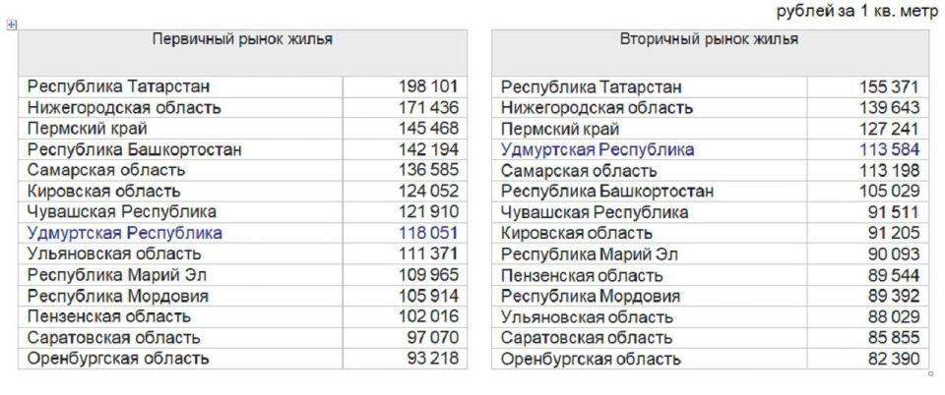Click 'Удмуртская Республика' in the secondary market table
The image size is (945, 395).
coord(598,149)
